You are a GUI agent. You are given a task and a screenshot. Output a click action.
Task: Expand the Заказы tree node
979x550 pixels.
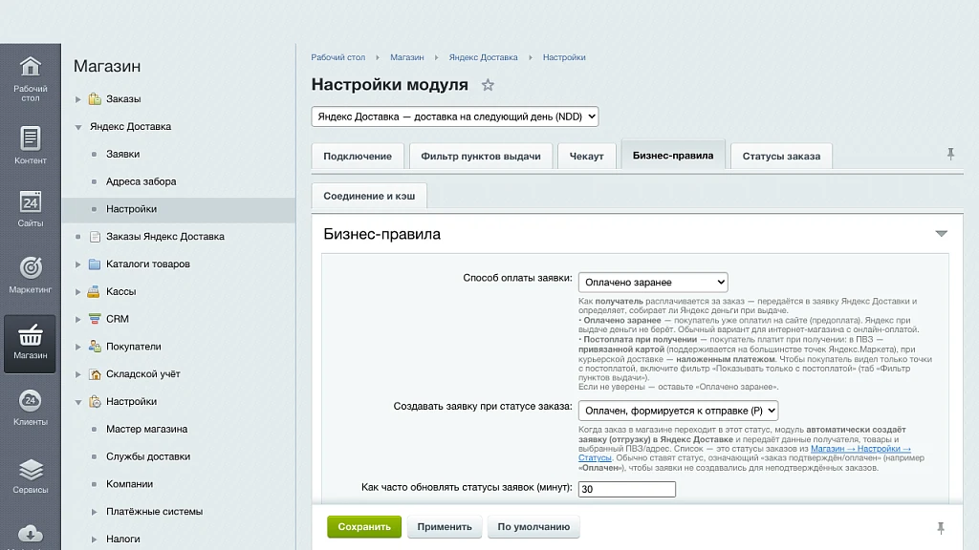coord(78,99)
